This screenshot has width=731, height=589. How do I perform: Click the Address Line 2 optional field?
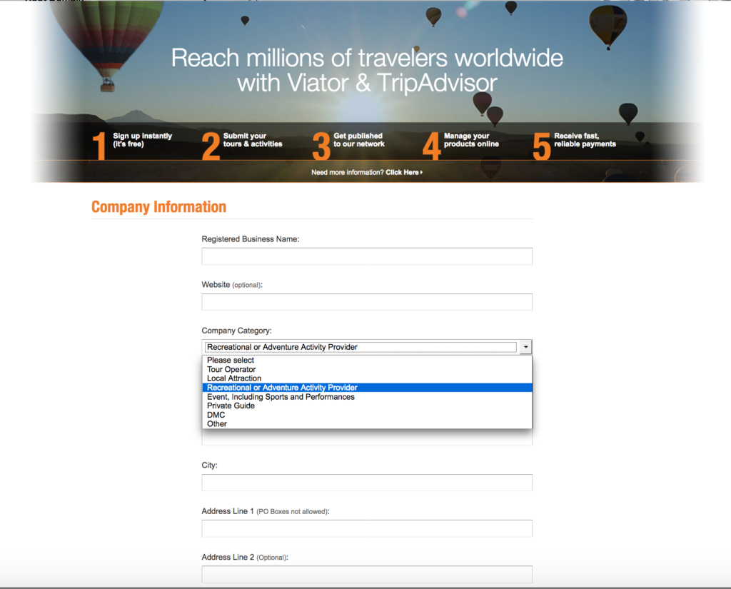coord(367,574)
